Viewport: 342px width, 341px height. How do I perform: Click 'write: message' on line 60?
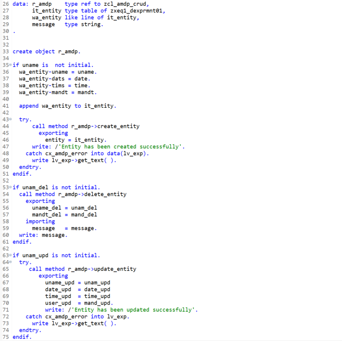(43, 235)
